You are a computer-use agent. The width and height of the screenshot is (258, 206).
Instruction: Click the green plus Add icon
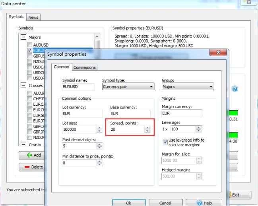[29, 155]
